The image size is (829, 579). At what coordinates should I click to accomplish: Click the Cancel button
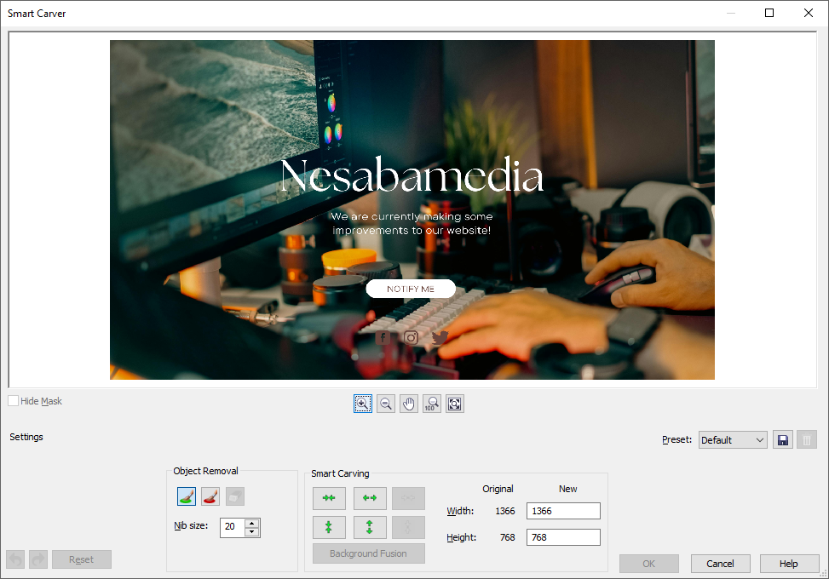click(720, 564)
